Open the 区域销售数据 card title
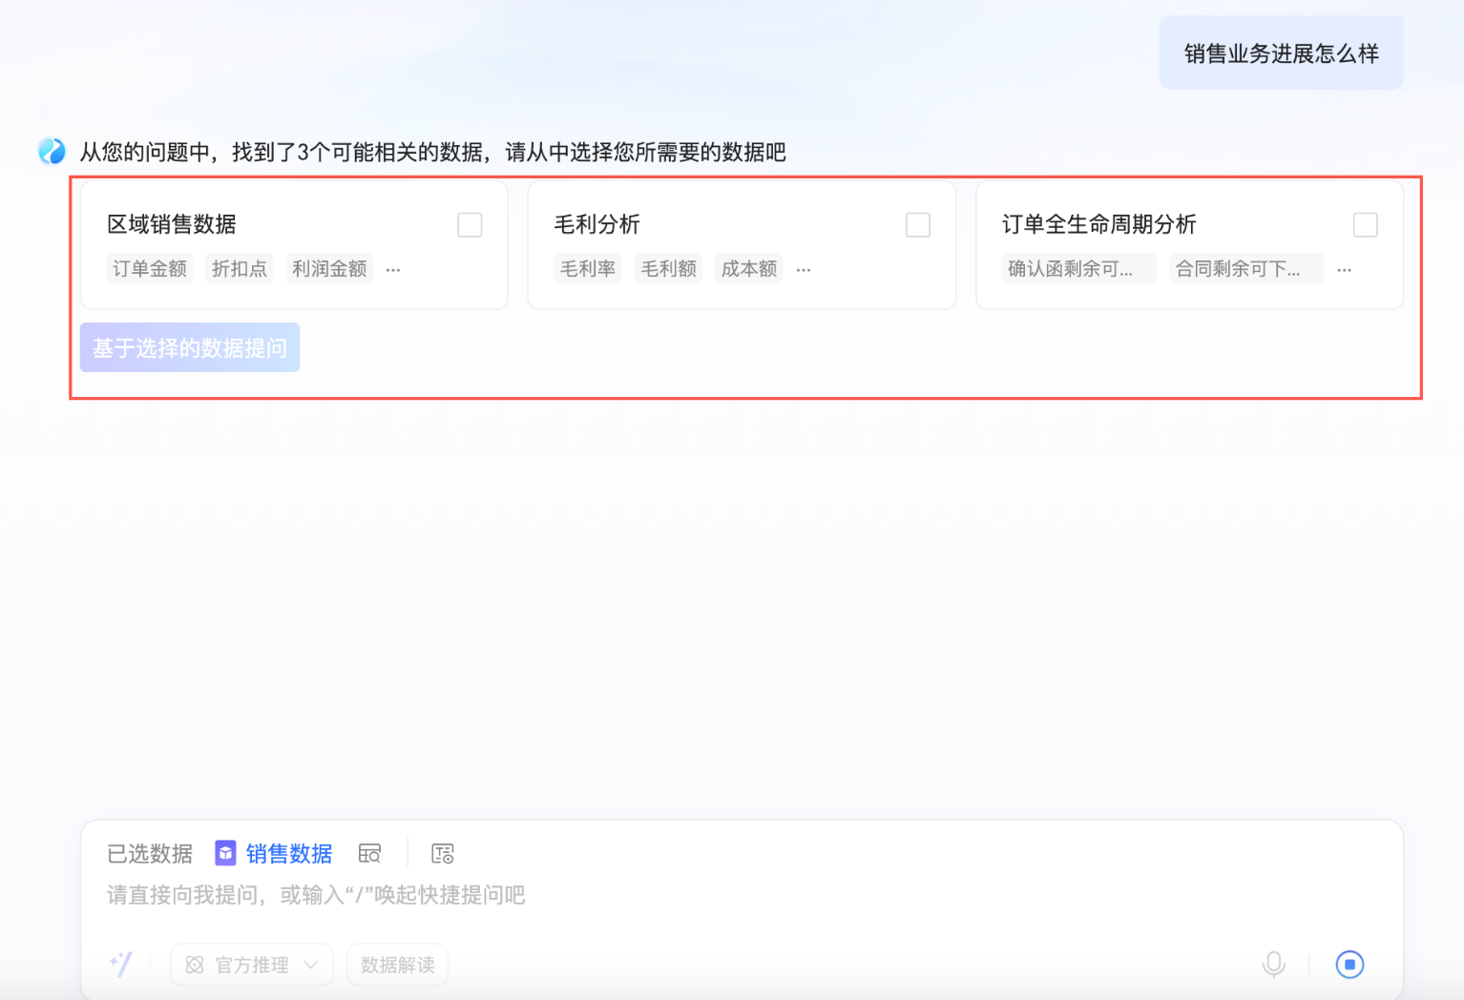The image size is (1464, 1000). click(172, 224)
